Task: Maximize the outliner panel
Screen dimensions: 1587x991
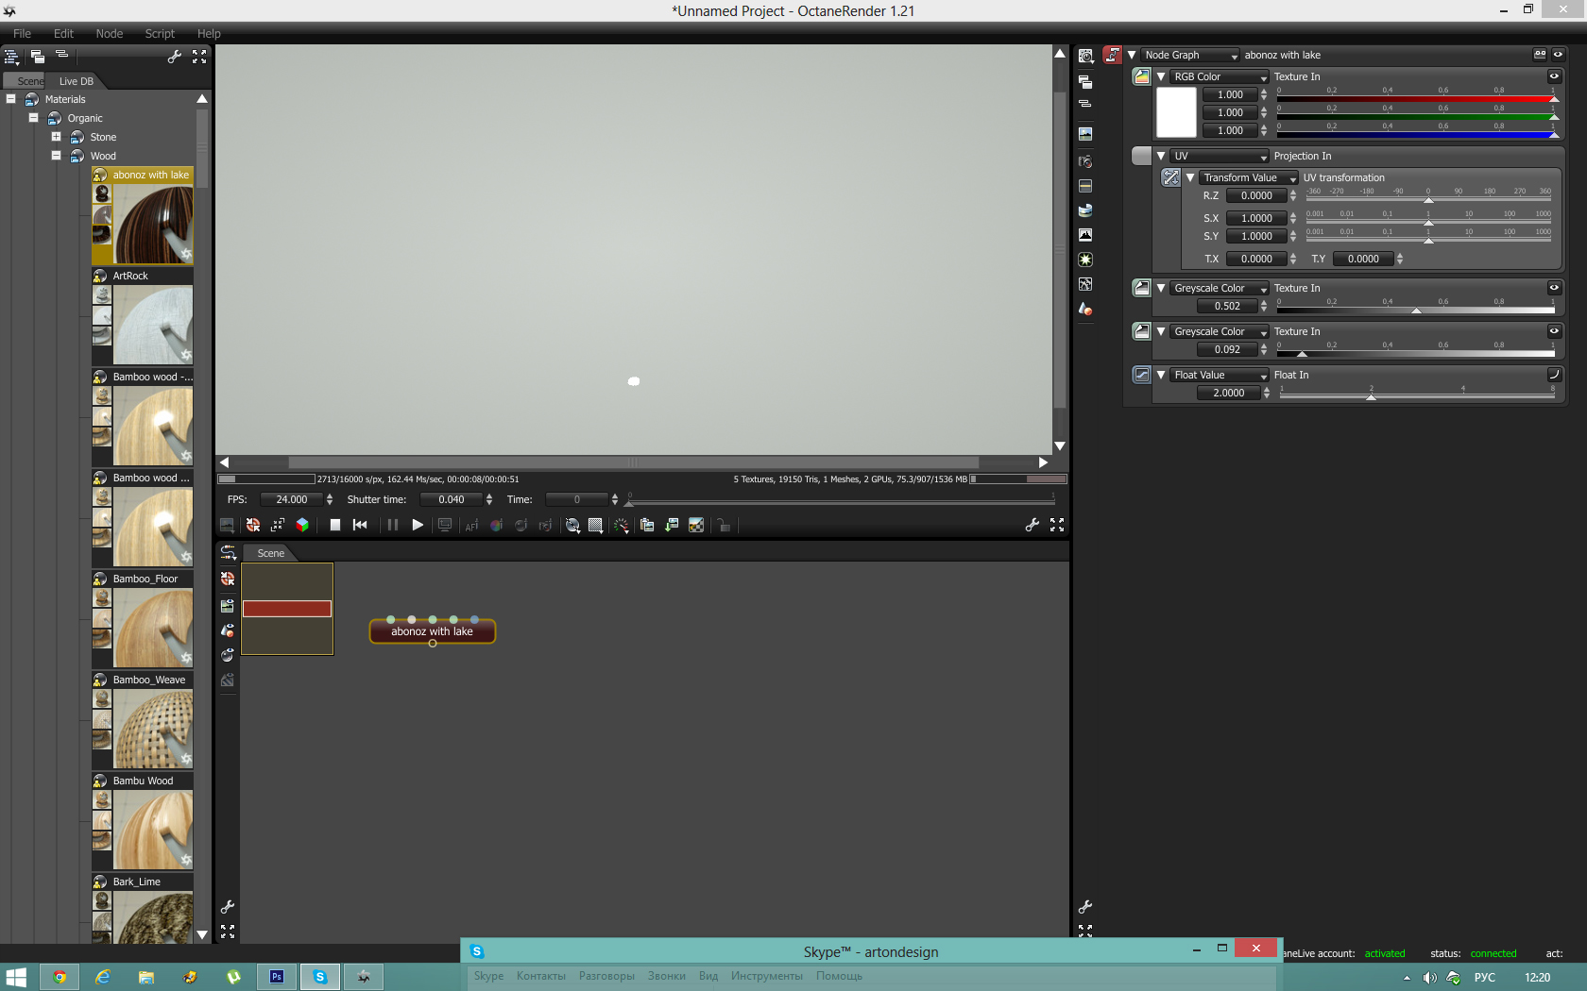Action: pyautogui.click(x=199, y=57)
